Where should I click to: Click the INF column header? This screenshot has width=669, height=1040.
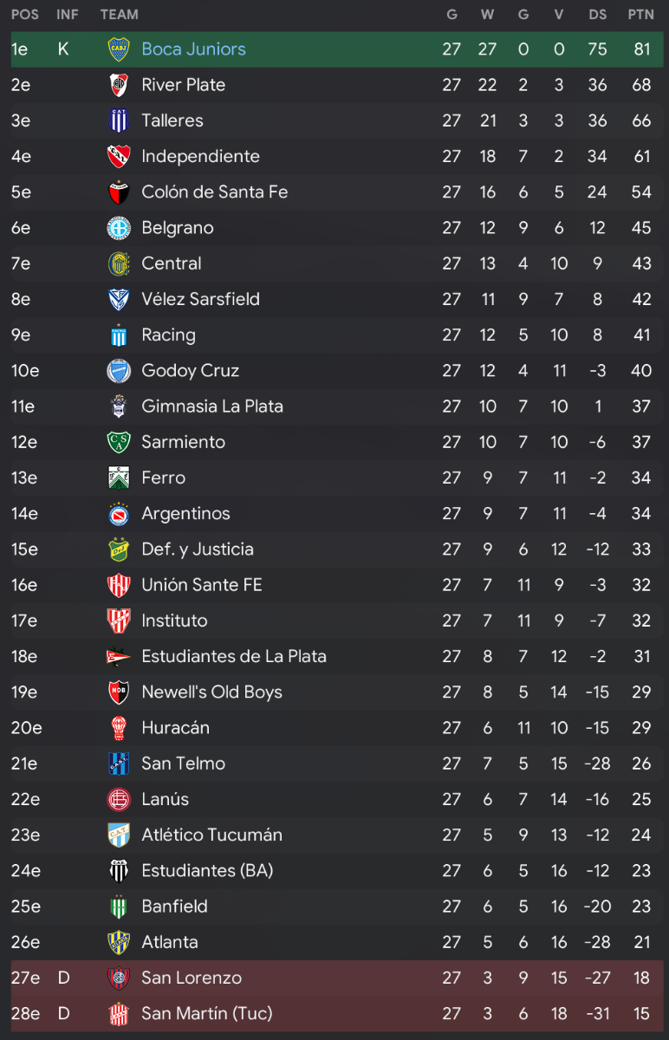coord(68,15)
